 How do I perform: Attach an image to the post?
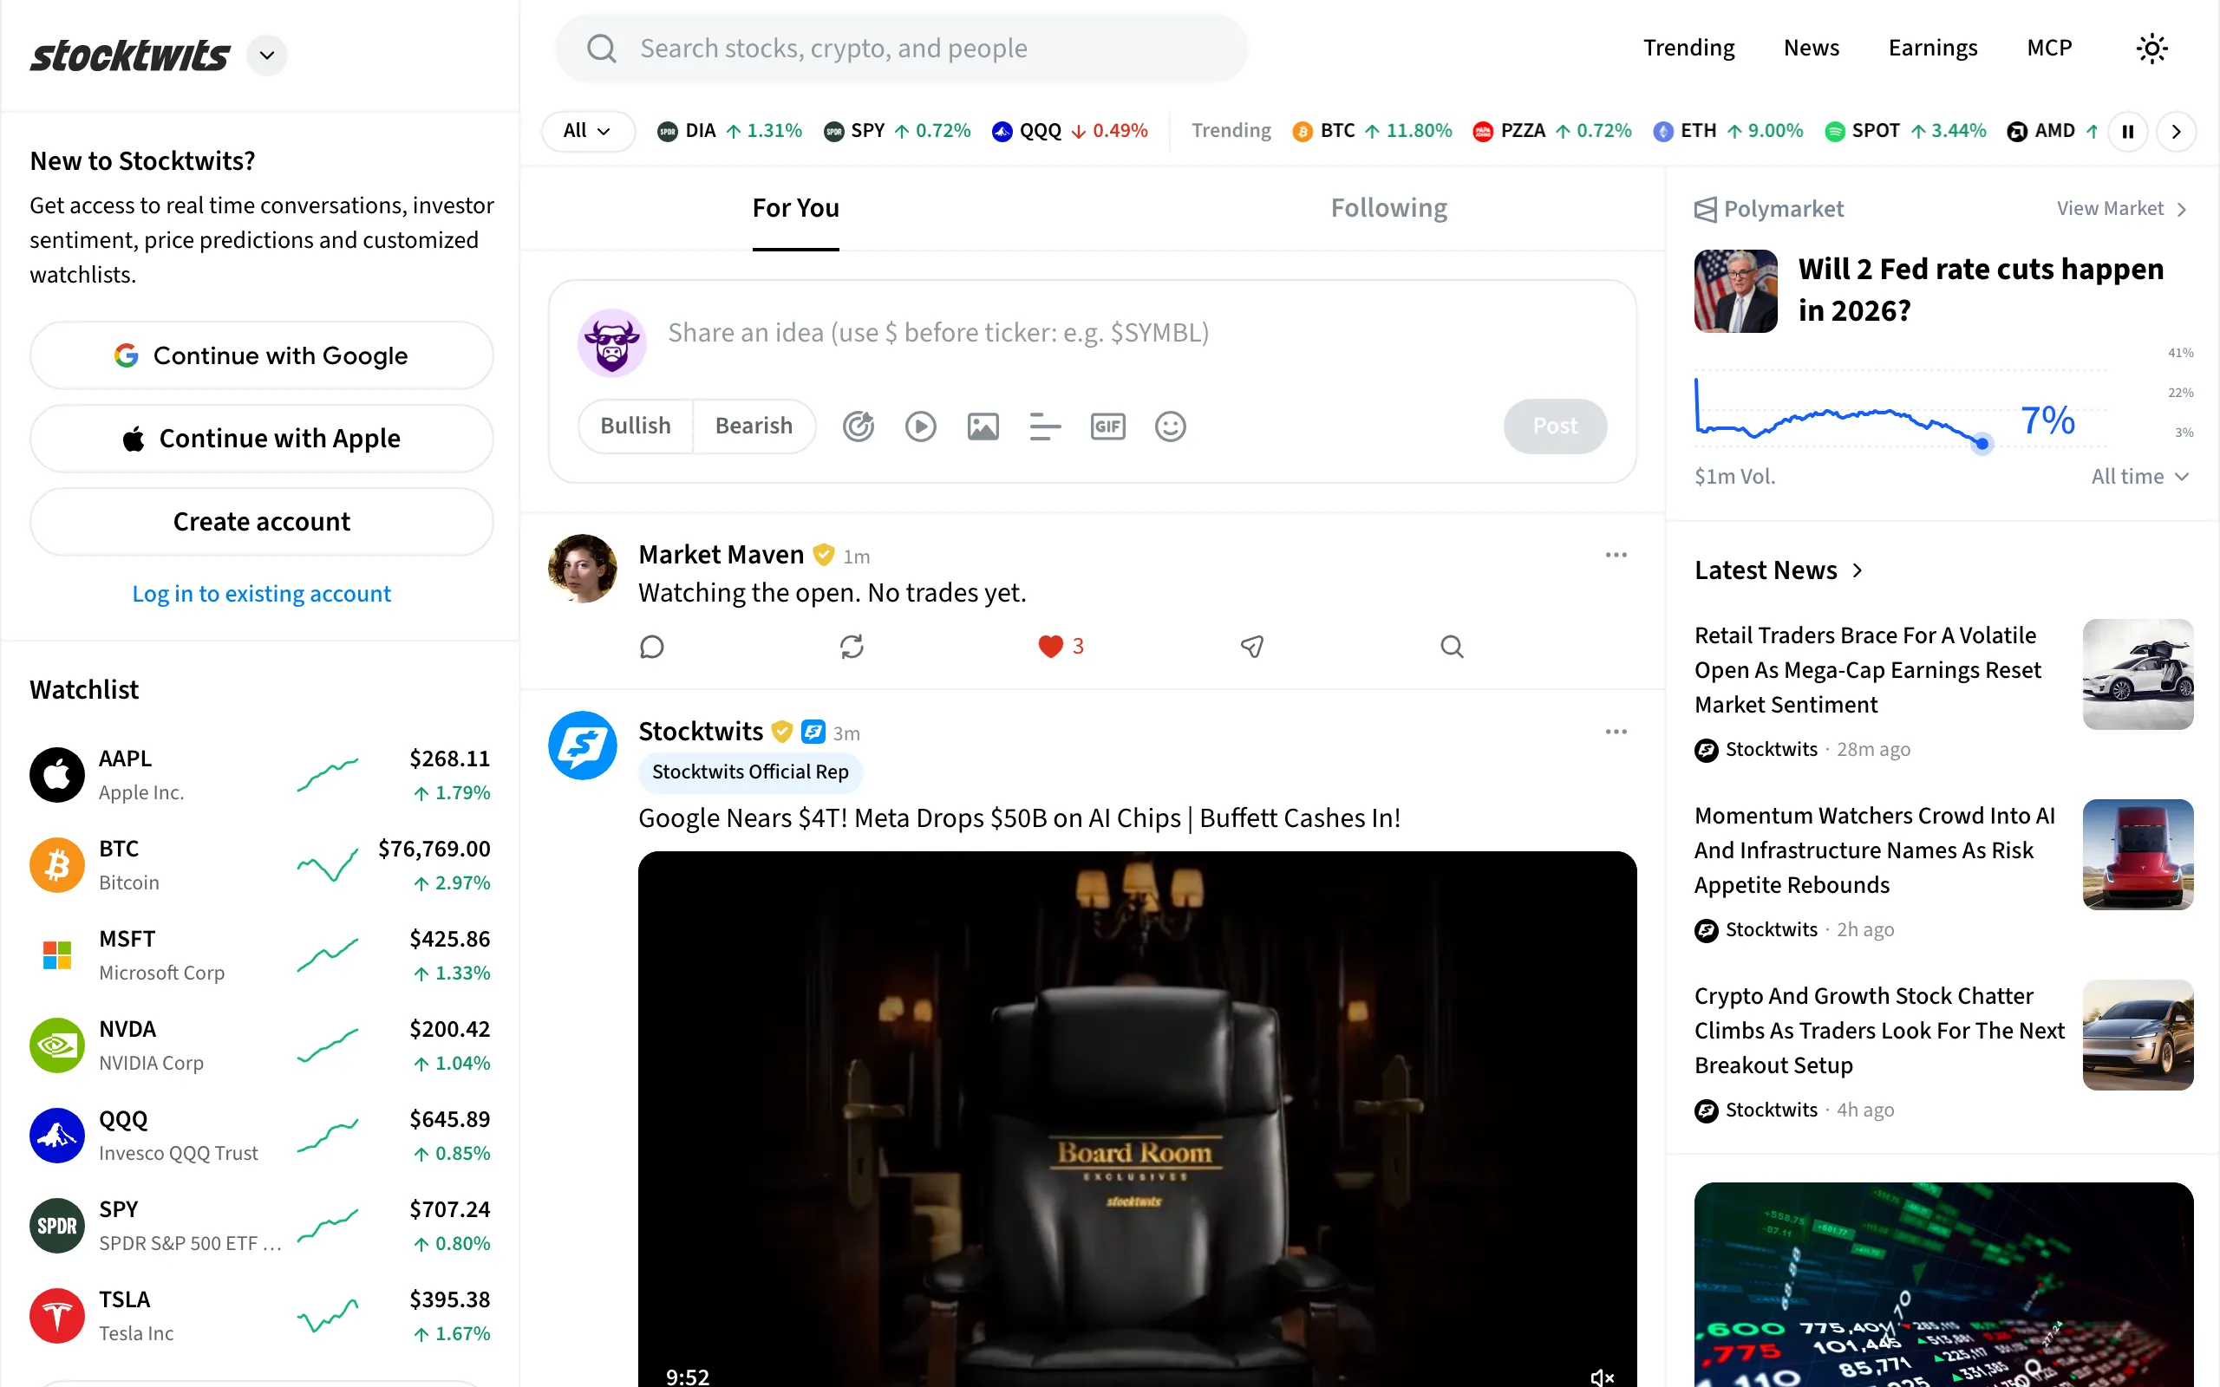pos(983,427)
